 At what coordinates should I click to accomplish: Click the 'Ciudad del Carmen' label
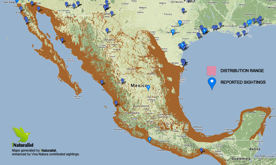(229, 131)
